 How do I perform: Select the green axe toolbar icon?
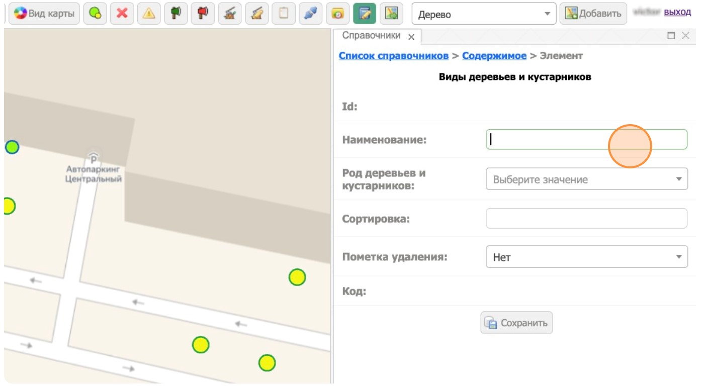click(175, 14)
